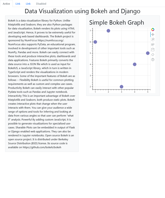This screenshot has height=198, width=165.
Task: Reset the plot view
Action: (x=153, y=54)
